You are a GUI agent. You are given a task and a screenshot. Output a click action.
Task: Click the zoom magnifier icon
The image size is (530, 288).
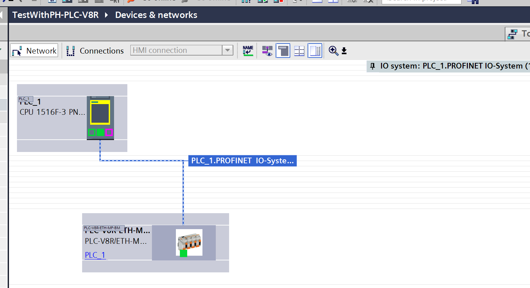tap(333, 51)
